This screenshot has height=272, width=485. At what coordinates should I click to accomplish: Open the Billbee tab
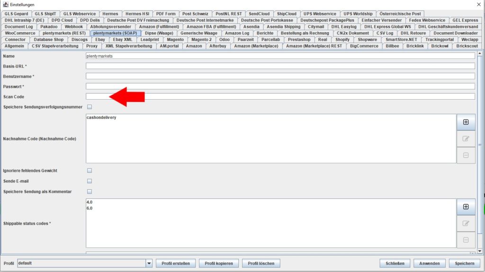[x=392, y=46]
